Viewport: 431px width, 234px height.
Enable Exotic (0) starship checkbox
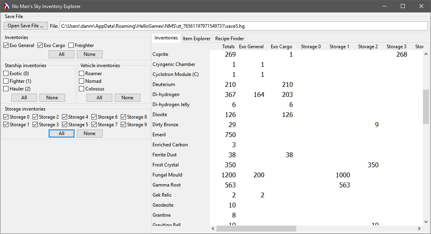click(x=6, y=73)
